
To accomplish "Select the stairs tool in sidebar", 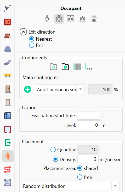I will pyautogui.click(x=8, y=62).
